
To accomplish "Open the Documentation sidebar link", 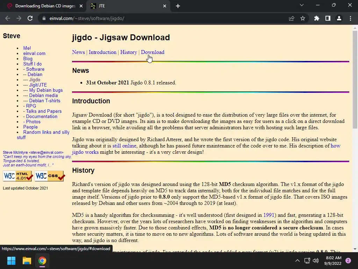I will [42, 116].
